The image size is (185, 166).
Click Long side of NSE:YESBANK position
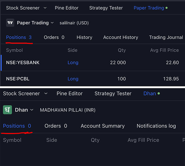[x=73, y=63]
